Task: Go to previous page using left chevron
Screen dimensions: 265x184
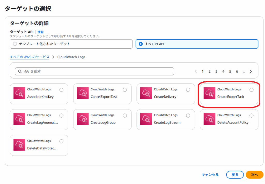Action: (196, 72)
